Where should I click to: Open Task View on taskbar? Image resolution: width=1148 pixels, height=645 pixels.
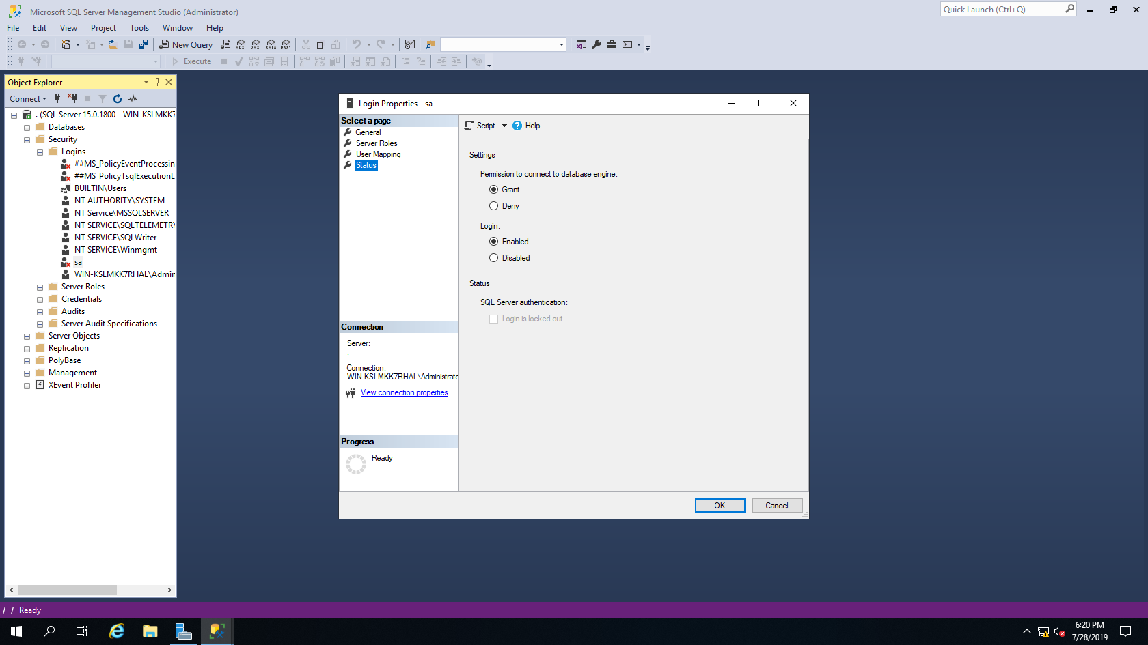(82, 631)
